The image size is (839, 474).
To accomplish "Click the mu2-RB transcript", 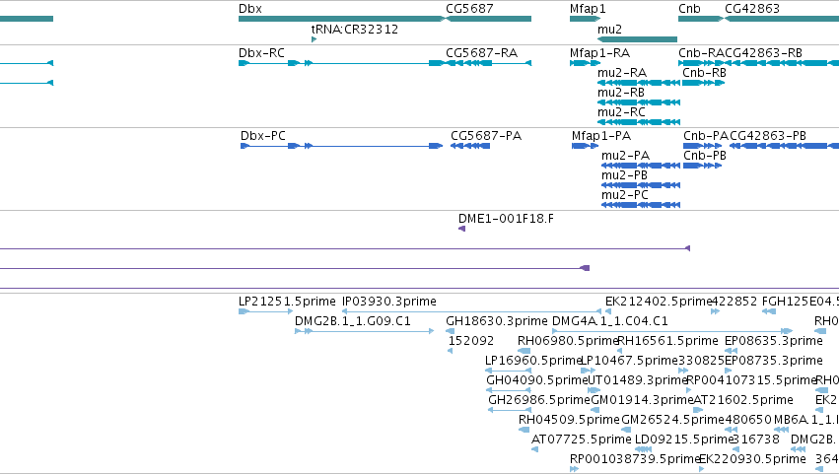I will pos(639,102).
